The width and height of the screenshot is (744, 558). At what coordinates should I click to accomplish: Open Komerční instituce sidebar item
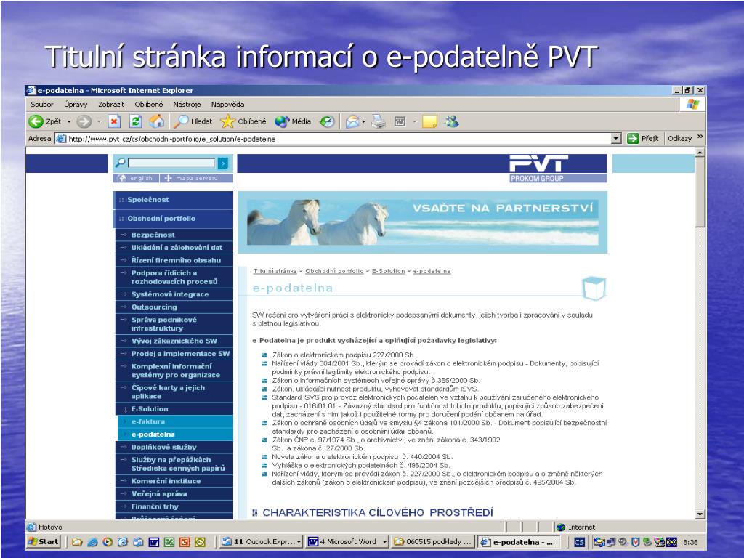pos(174,481)
